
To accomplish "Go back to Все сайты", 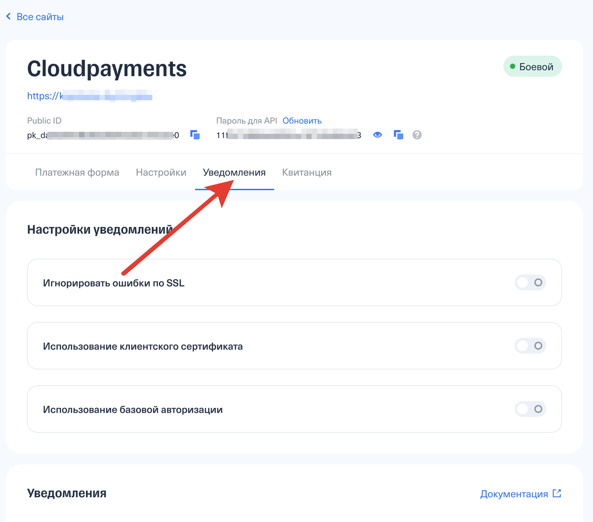I will pos(40,17).
